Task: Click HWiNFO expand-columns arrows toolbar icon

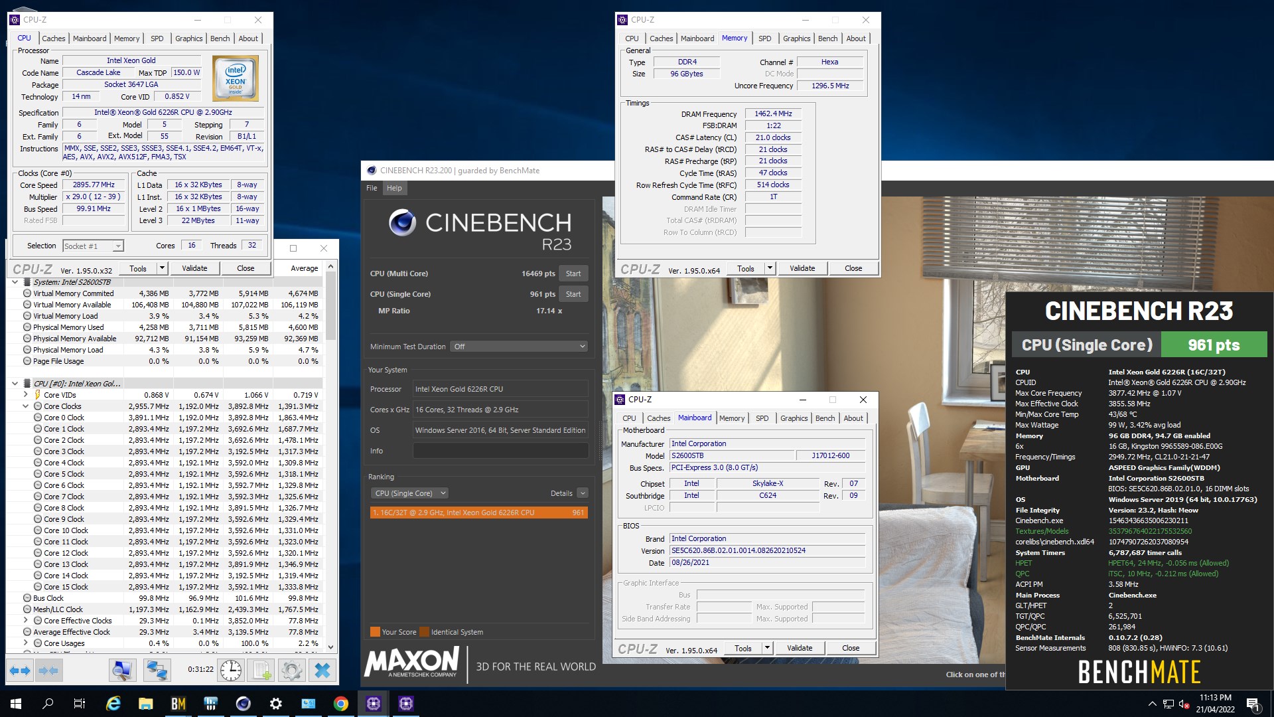Action: pos(20,671)
